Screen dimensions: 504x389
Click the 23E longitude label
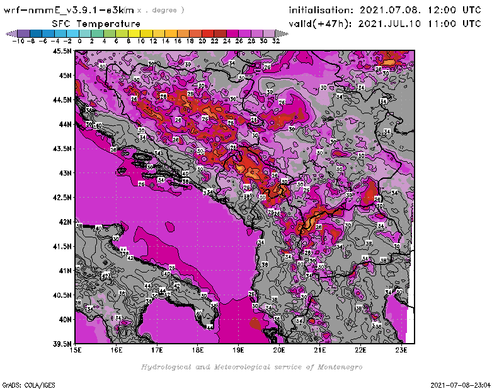[401, 350]
